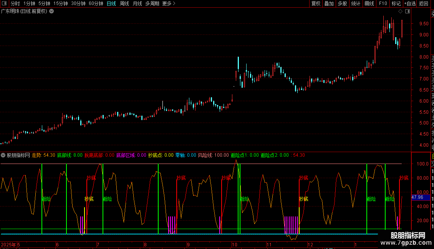Click the 叠加 overlay button
The height and width of the screenshot is (249, 434).
click(329, 3)
